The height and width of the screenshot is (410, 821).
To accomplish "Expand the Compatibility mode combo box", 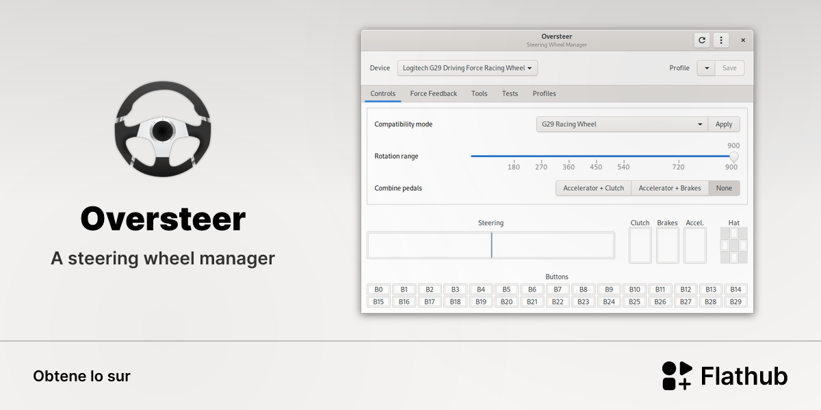I will tap(622, 124).
